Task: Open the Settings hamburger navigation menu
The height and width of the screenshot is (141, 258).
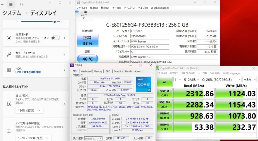Action: [x=11, y=4]
